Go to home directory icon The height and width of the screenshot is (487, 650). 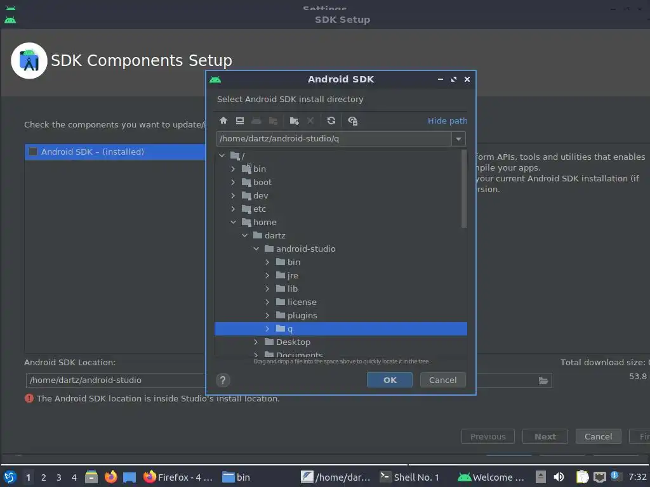pyautogui.click(x=223, y=120)
